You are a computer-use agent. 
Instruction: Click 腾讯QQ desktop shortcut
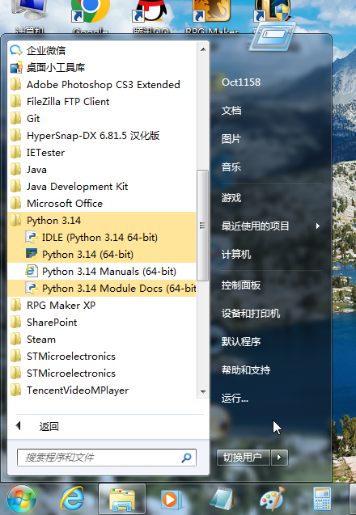151,16
